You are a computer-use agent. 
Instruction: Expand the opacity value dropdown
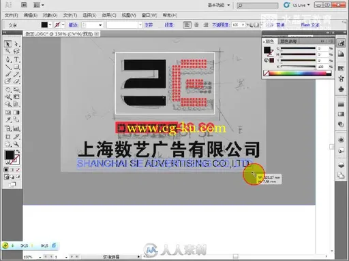tap(243, 24)
